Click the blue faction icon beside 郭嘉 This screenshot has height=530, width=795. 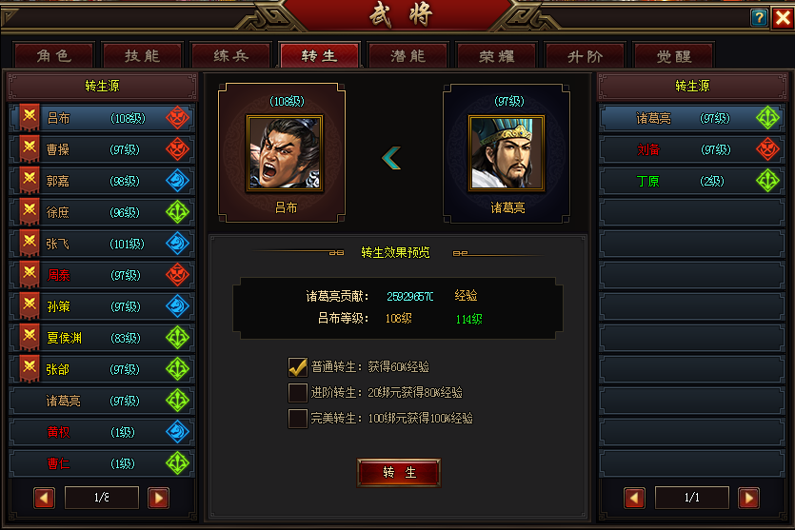pyautogui.click(x=178, y=181)
